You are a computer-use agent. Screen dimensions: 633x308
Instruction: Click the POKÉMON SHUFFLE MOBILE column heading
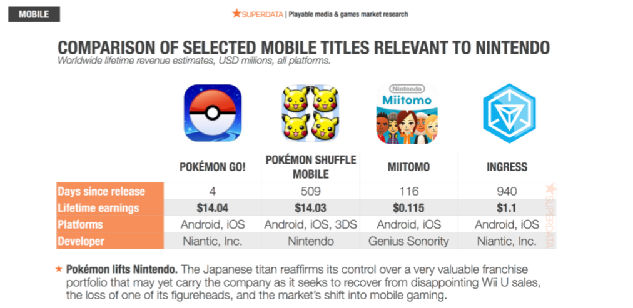click(311, 166)
